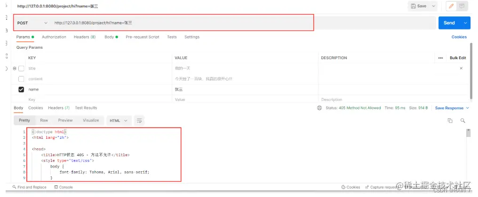Click the empty Description placeholder field
This screenshot has width=478, height=197.
click(x=393, y=99)
